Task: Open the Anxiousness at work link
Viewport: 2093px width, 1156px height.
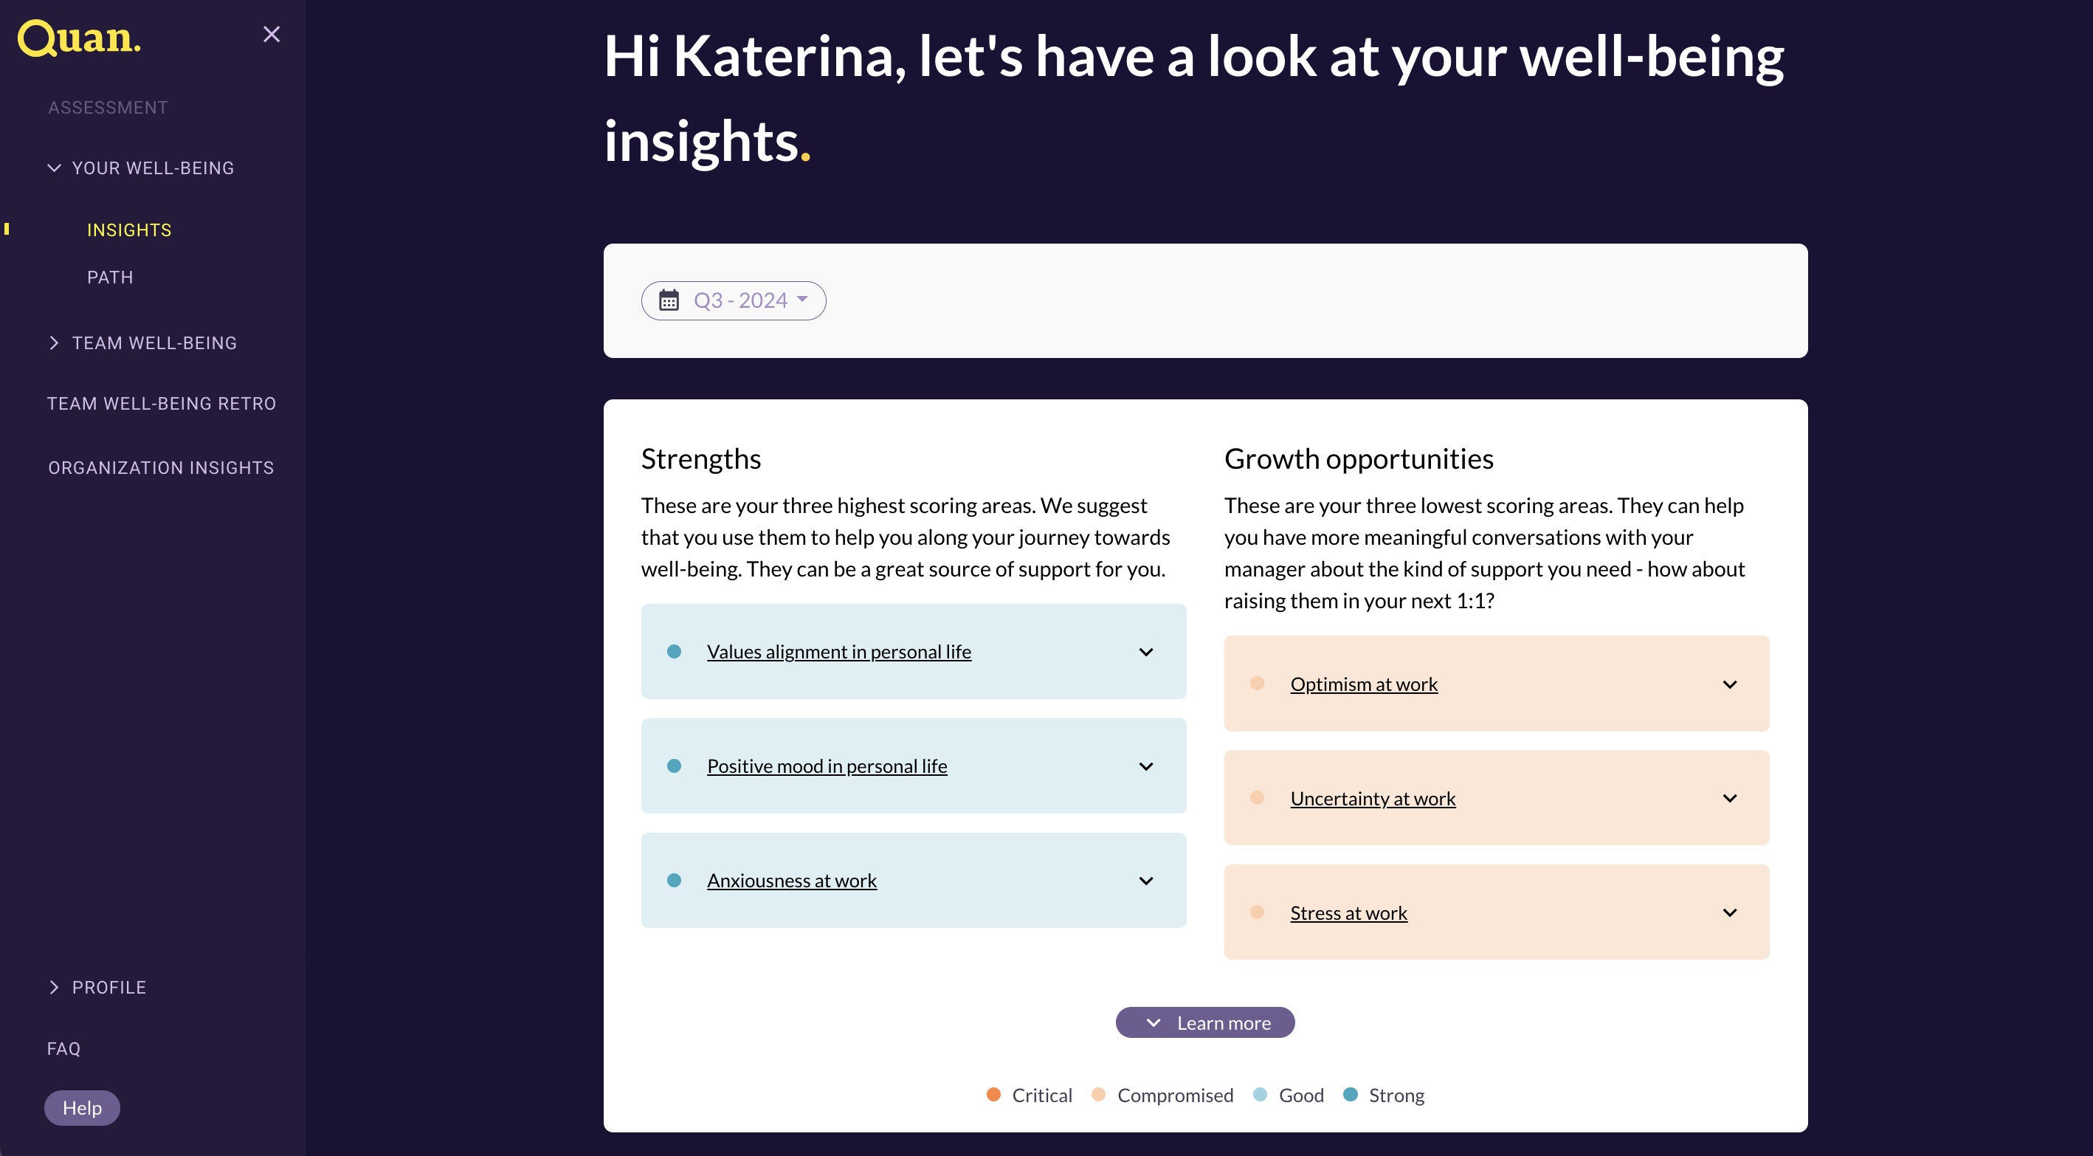Action: point(791,881)
